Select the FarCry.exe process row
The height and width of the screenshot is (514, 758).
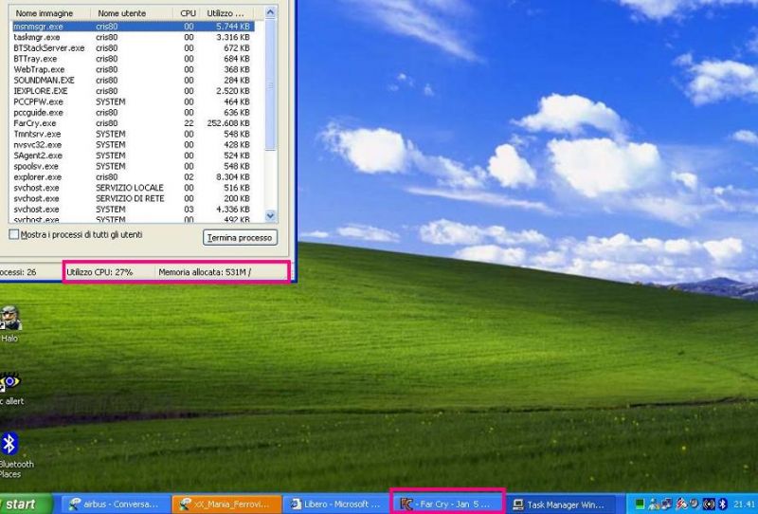point(133,123)
